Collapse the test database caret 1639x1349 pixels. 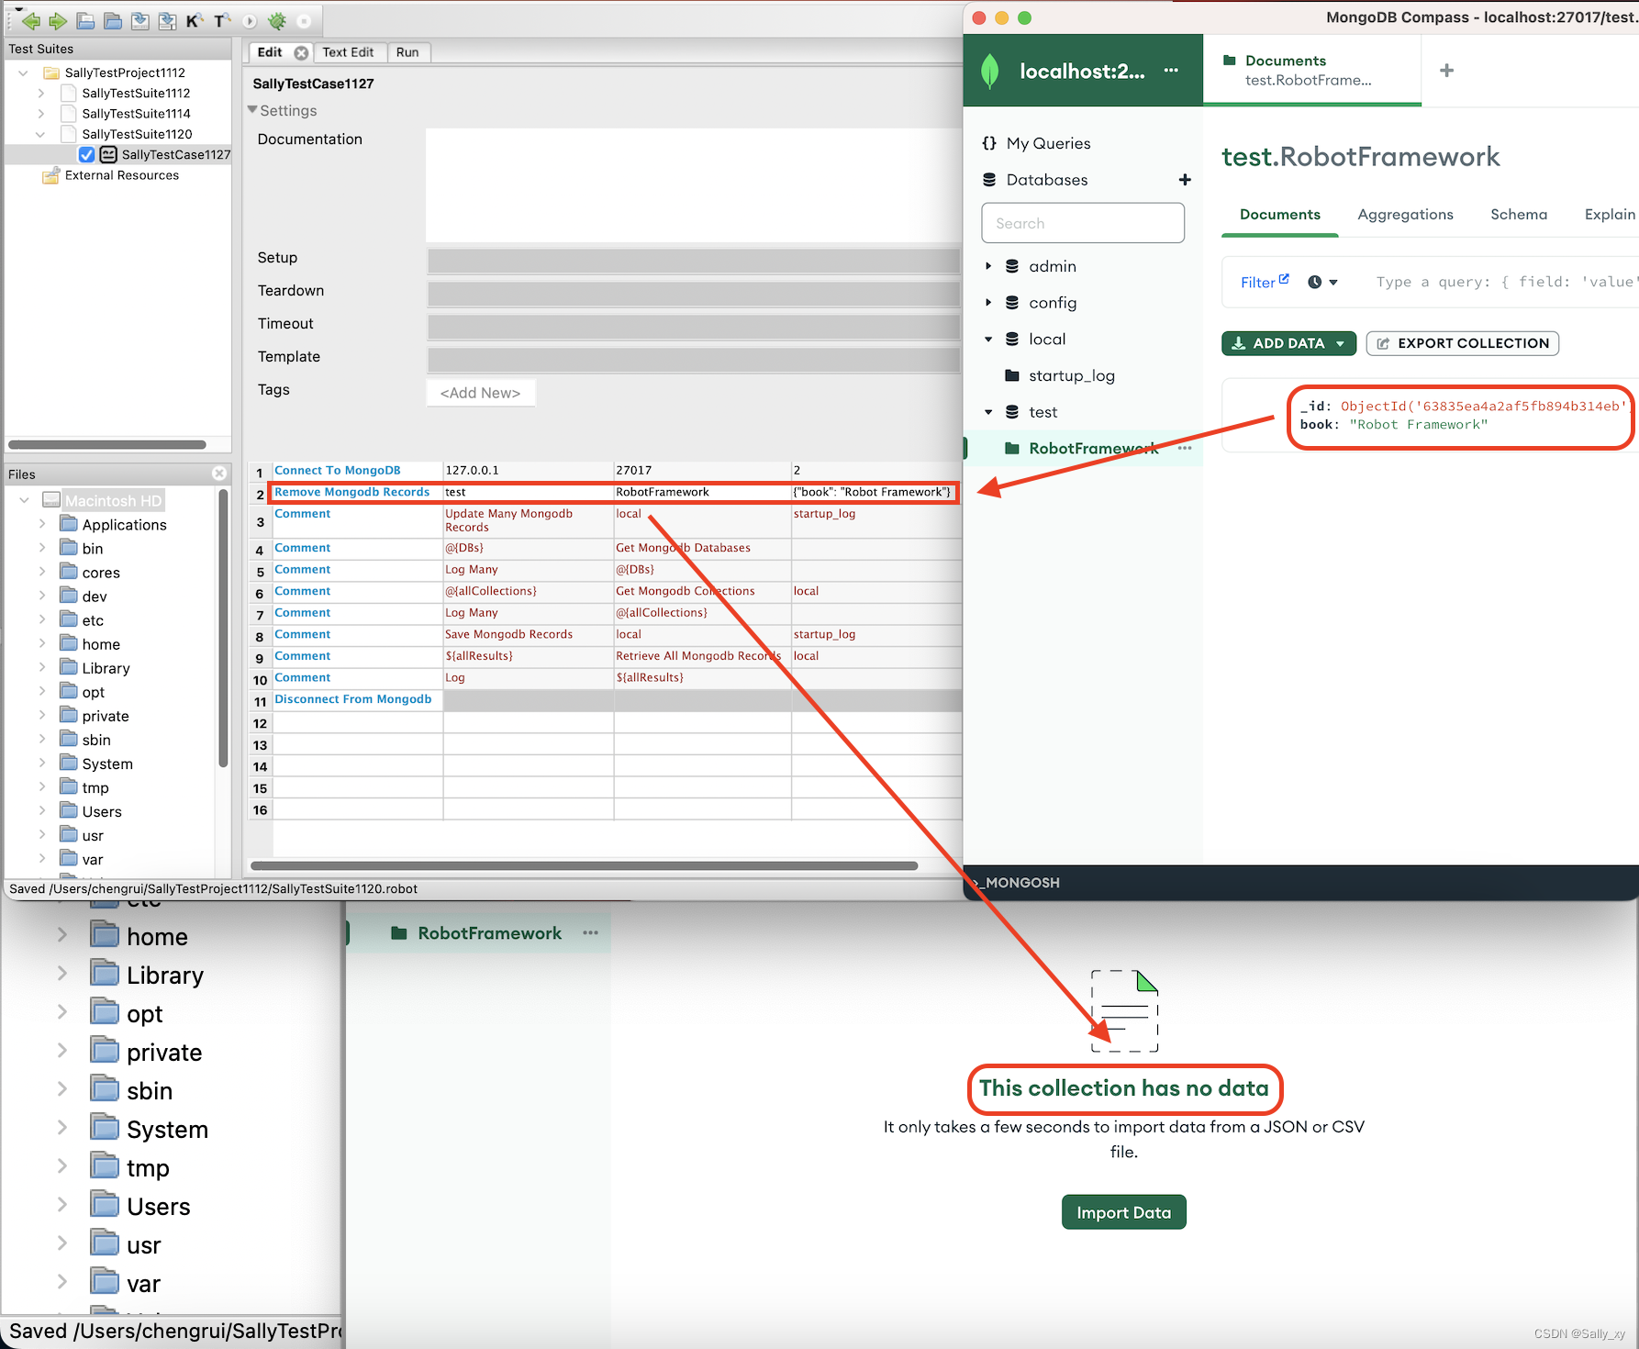988,412
